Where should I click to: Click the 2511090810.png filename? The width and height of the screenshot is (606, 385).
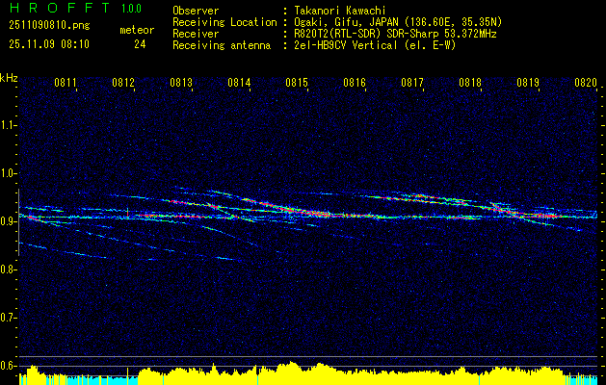pyautogui.click(x=49, y=26)
